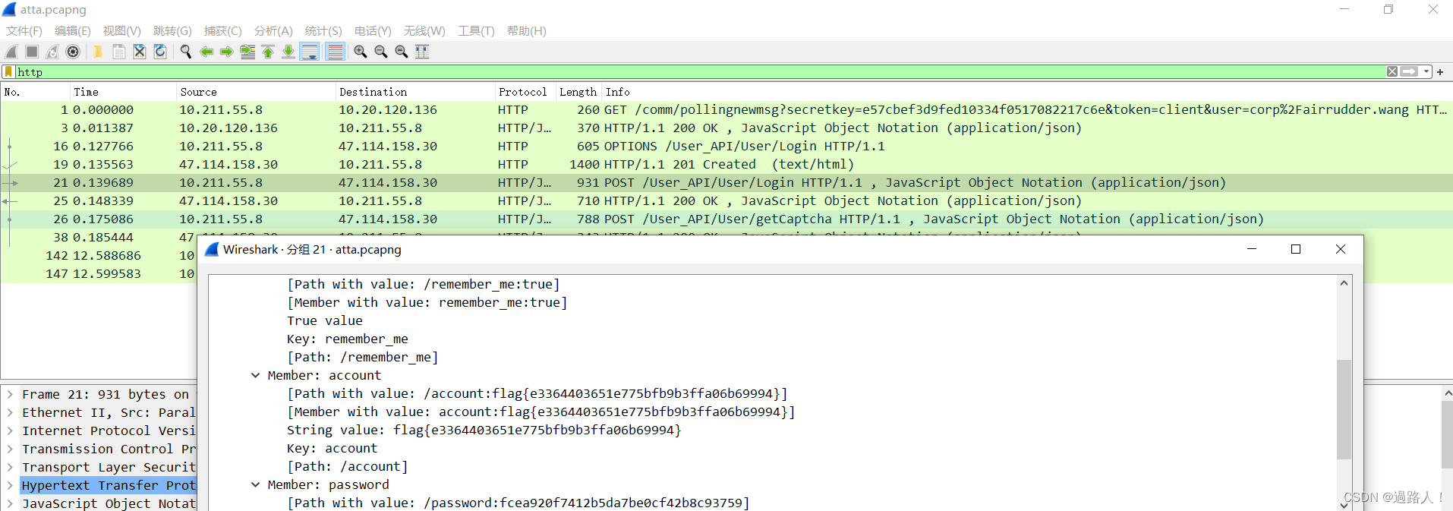Save the capture file
The height and width of the screenshot is (511, 1453).
118,52
